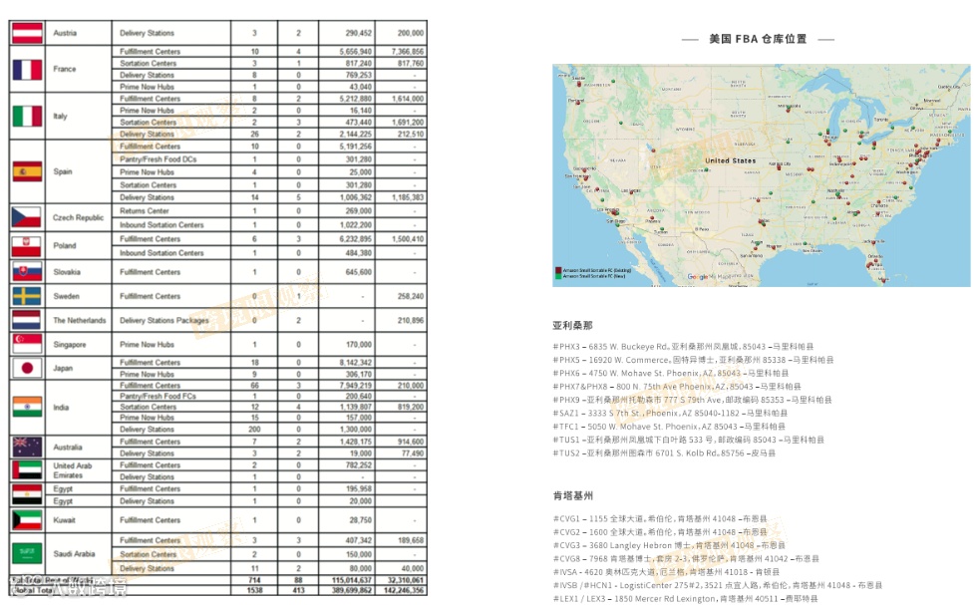Select the #TUS1 warehouse address line
The image size is (977, 605).
click(x=688, y=440)
